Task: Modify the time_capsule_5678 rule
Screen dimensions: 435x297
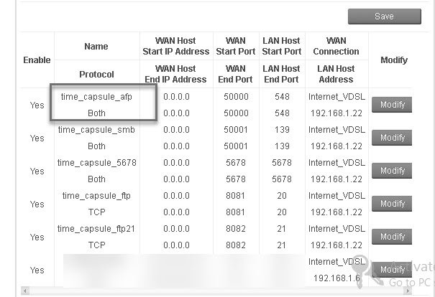Action: point(392,171)
